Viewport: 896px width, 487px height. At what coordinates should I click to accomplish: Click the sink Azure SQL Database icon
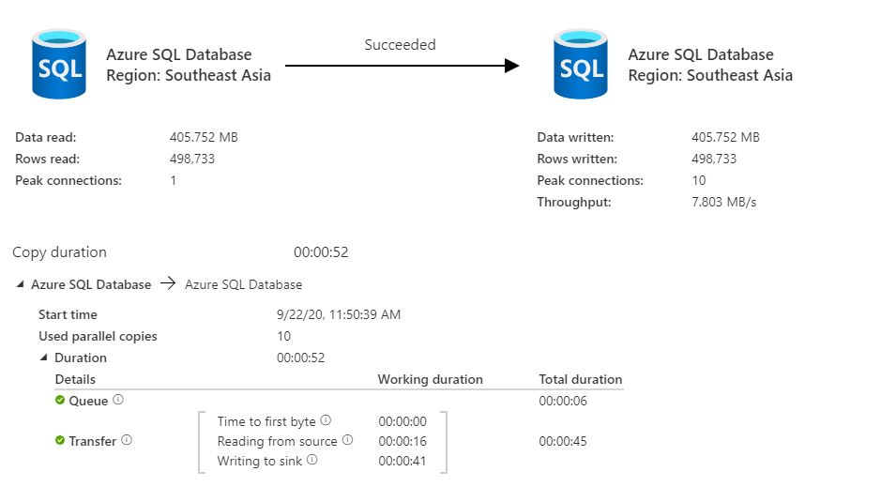(581, 64)
